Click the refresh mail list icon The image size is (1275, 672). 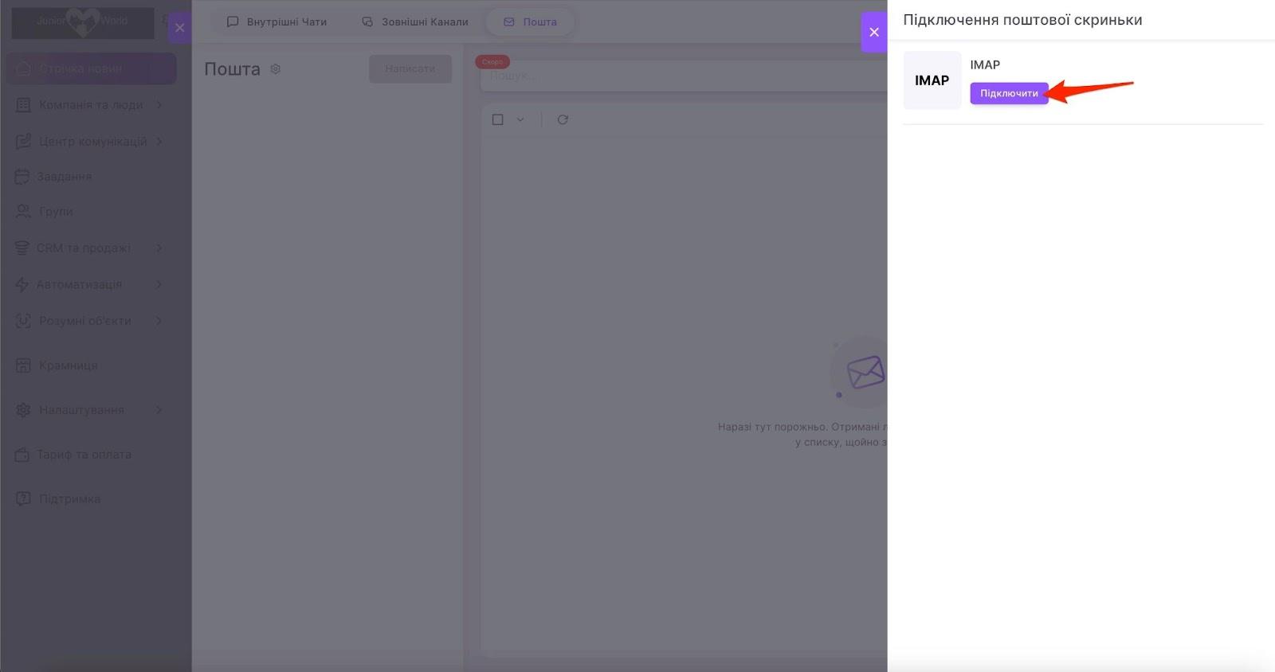(563, 119)
